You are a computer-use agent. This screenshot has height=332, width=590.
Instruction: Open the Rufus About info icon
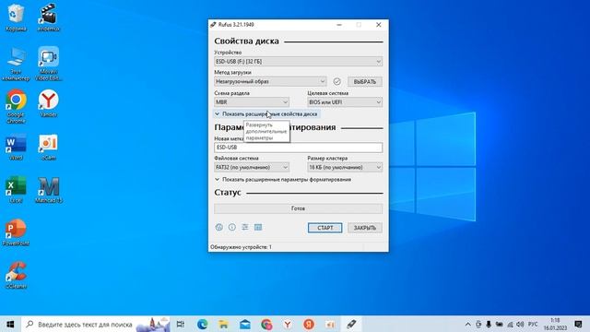[232, 228]
